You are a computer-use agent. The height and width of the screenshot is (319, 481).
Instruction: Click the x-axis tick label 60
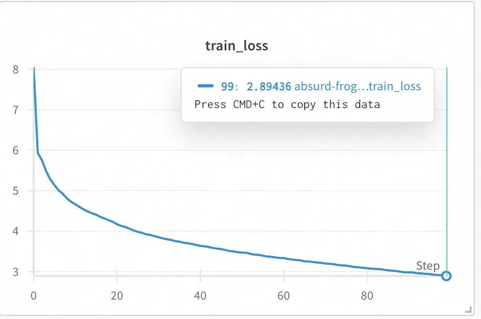[284, 296]
